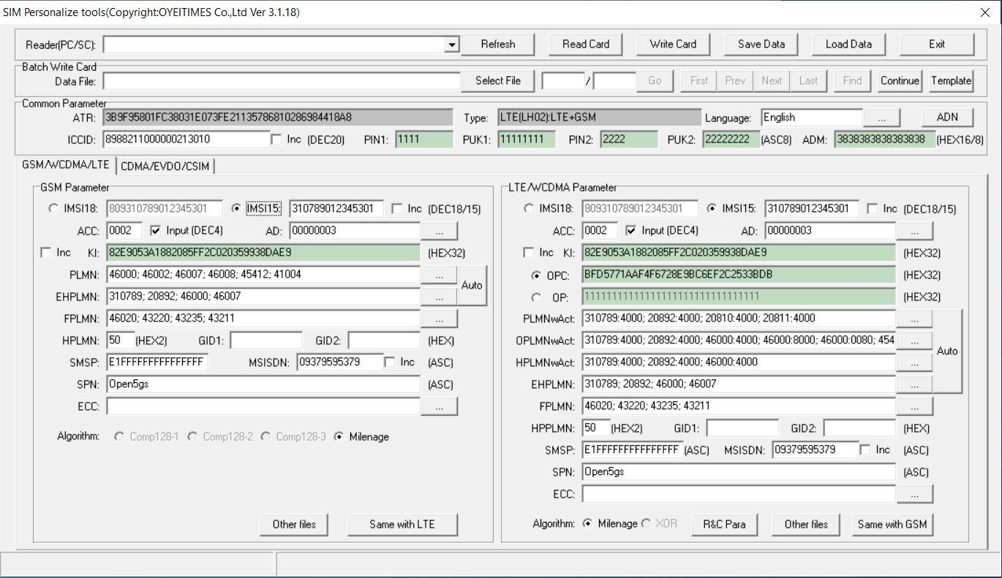This screenshot has height=578, width=1002.
Task: Open the Template window
Action: point(951,80)
